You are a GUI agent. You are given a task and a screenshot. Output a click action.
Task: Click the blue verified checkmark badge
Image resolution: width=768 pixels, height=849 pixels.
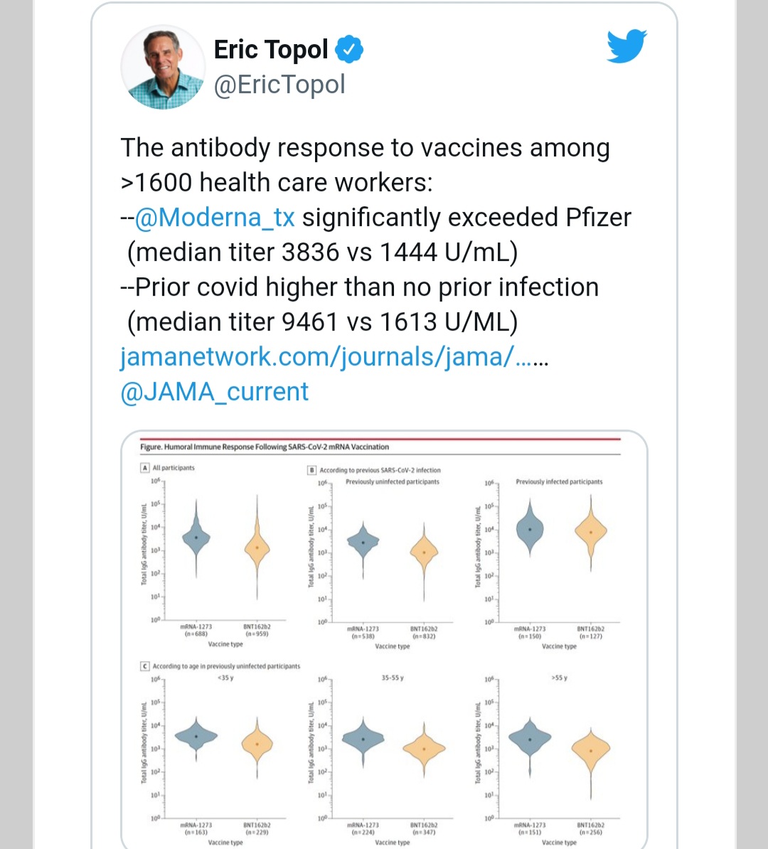(x=348, y=49)
